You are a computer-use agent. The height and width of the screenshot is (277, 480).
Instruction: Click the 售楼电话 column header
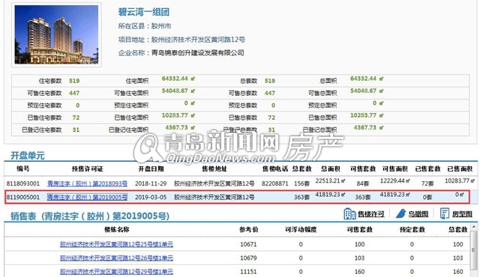[x=275, y=169]
